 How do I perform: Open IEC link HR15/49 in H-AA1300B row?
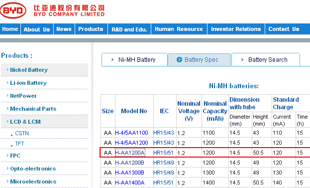[164, 173]
